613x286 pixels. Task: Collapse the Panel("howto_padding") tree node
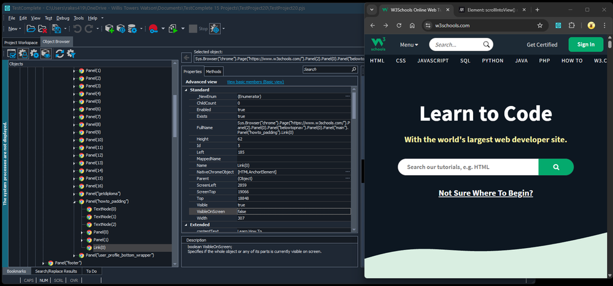(x=74, y=201)
